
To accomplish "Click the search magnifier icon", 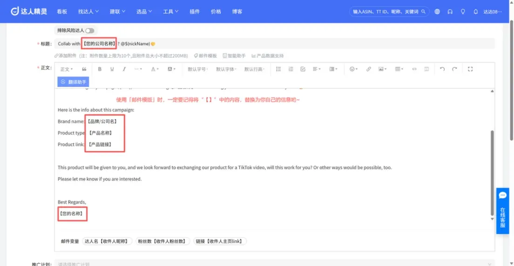I will [423, 12].
